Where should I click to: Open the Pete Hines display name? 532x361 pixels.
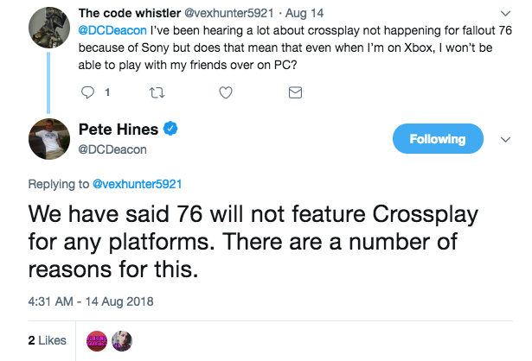pyautogui.click(x=118, y=130)
